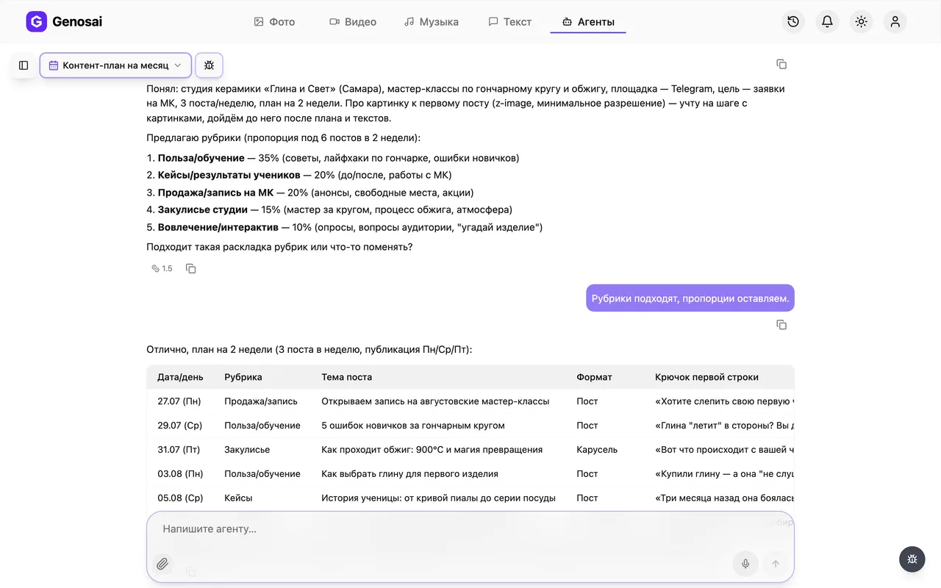Click 'Как проходит обжиг: 900°C и магия превращения'
This screenshot has width=941, height=588.
click(x=432, y=449)
